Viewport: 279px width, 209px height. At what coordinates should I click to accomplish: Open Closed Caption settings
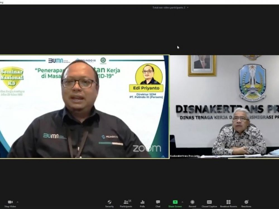pos(209,202)
